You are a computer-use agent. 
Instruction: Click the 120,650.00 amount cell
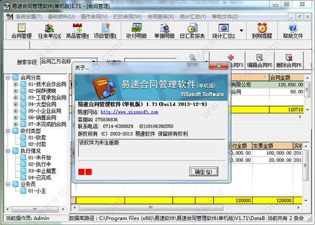287,84
